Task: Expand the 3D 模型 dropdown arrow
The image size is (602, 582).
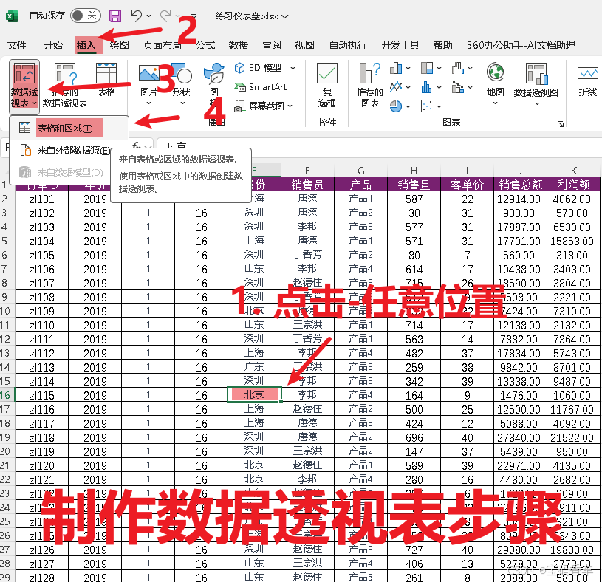Action: (x=293, y=69)
